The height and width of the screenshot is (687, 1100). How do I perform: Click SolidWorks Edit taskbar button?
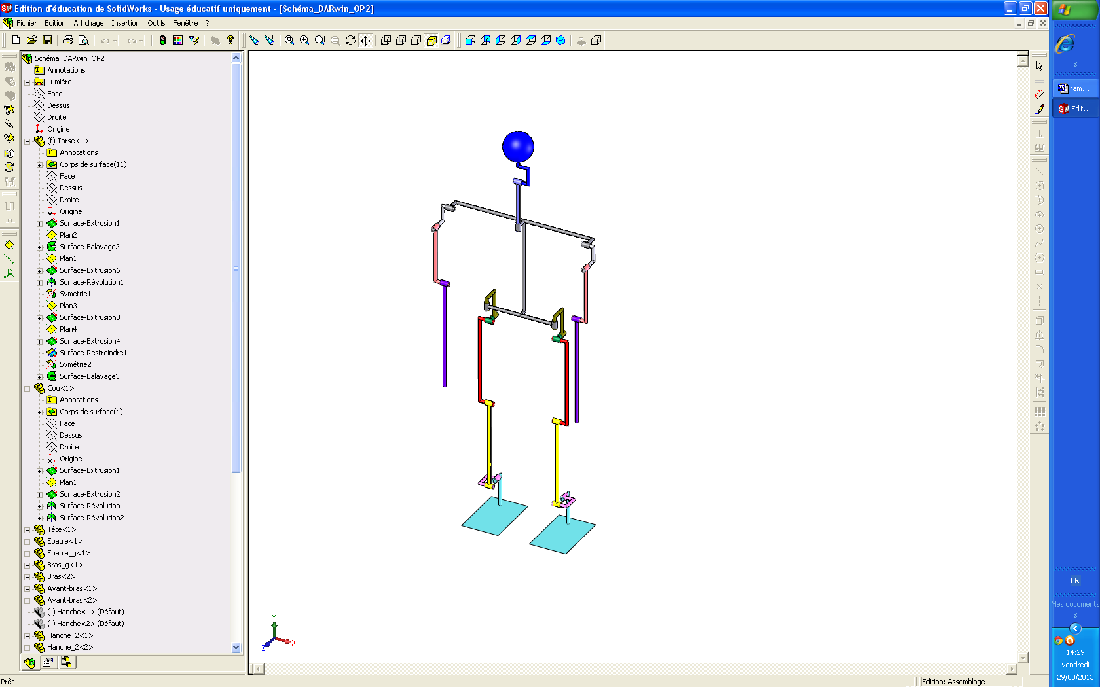click(1074, 109)
